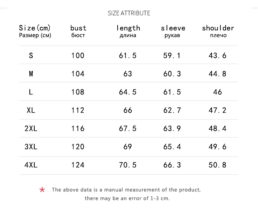Click bust value 120 in 3XL row
The image size is (258, 210).
(x=78, y=147)
